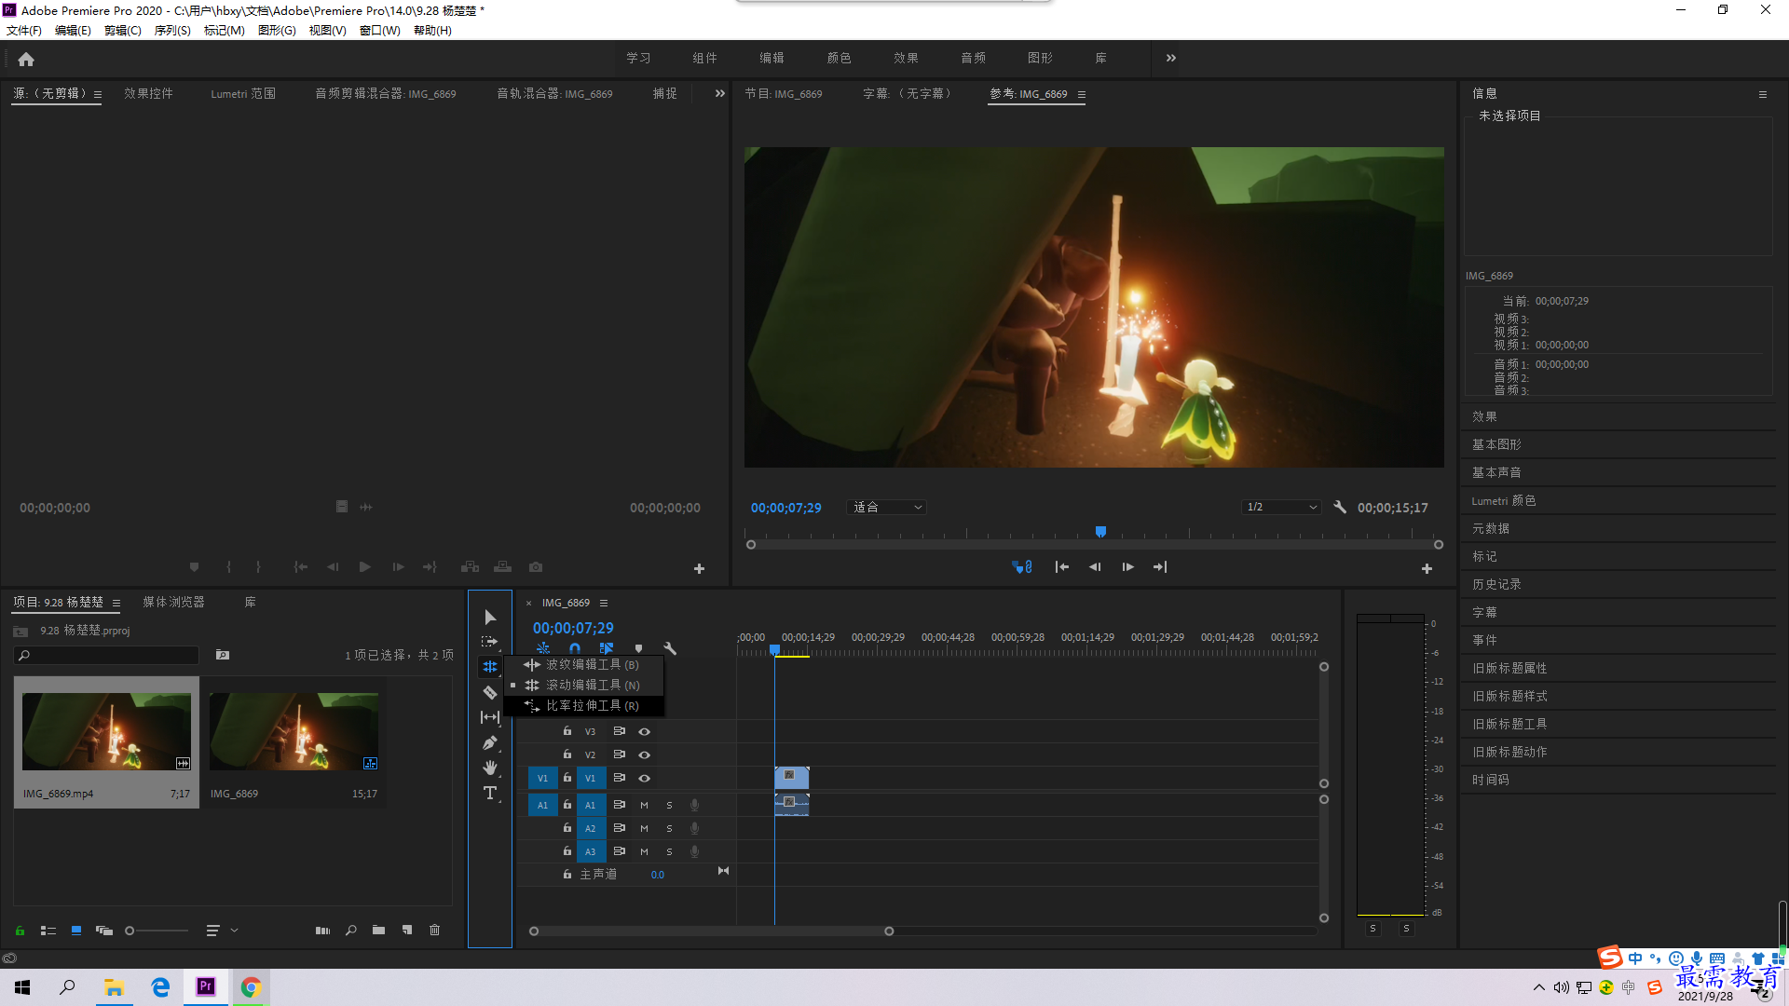Viewport: 1789px width, 1006px height.
Task: Click the timeline horizontal zoom scrollbar
Action: 711,931
